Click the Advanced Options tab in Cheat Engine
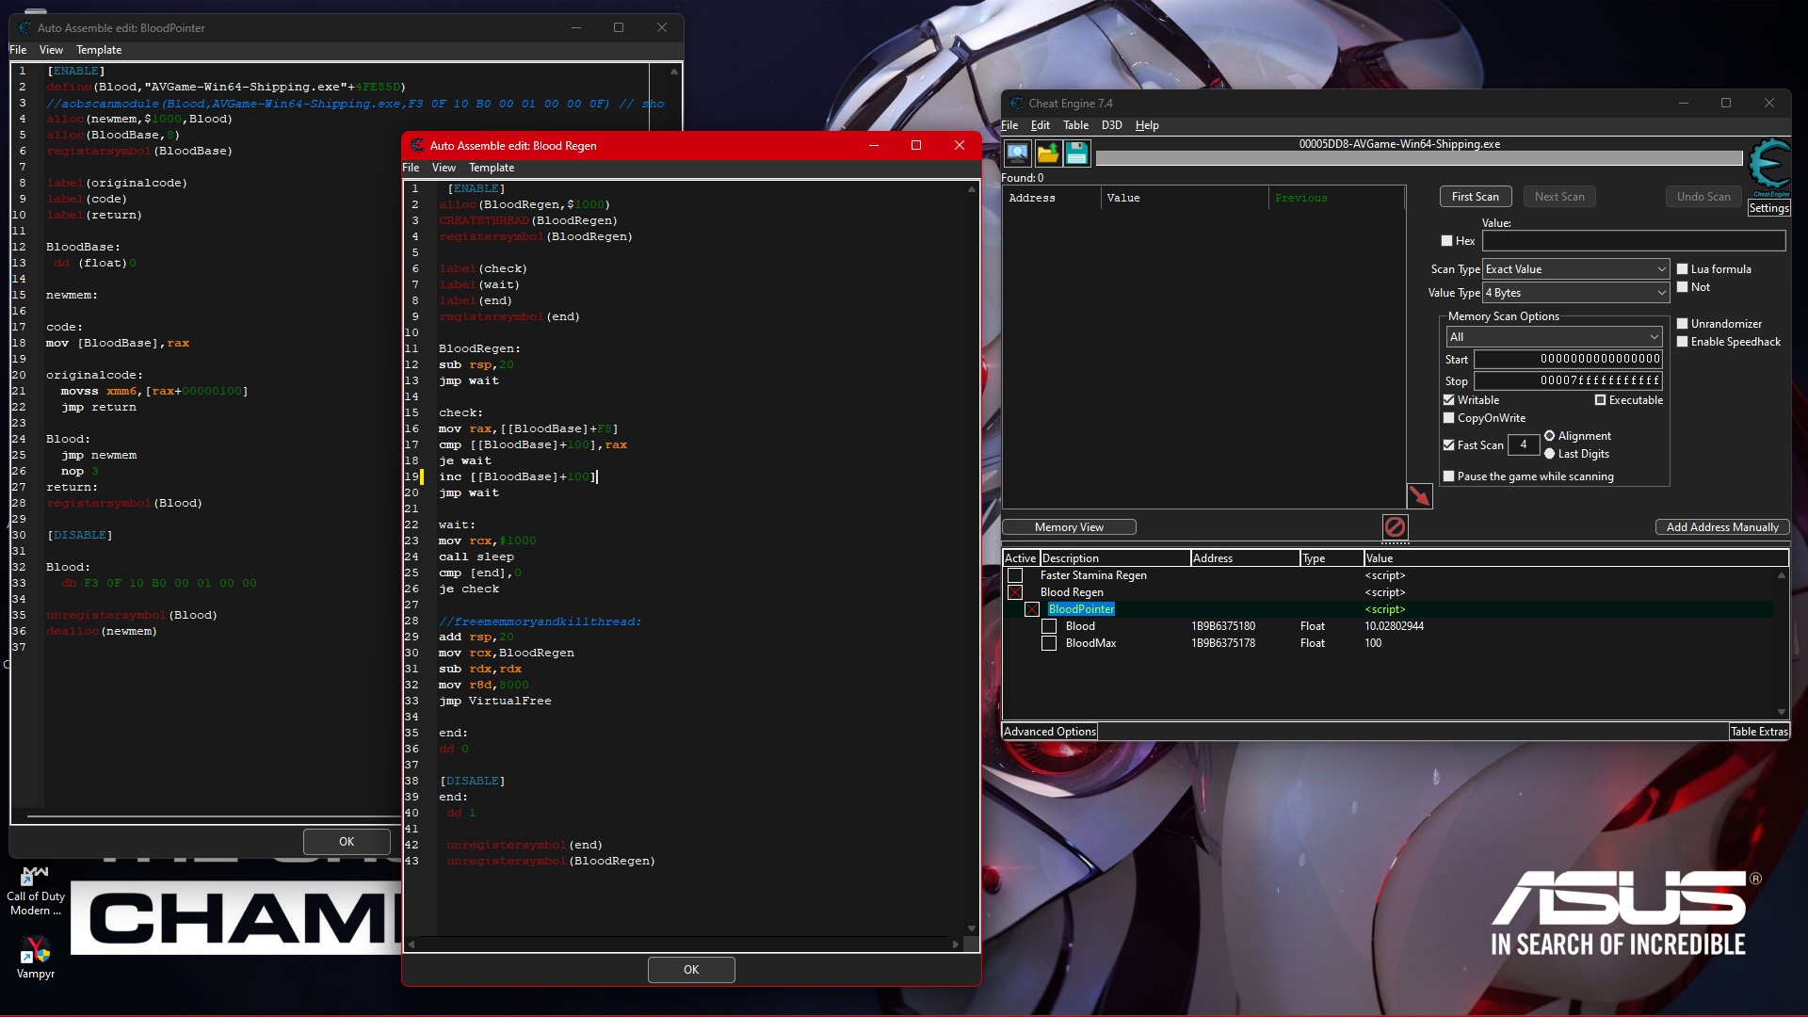The image size is (1808, 1017). (1049, 730)
